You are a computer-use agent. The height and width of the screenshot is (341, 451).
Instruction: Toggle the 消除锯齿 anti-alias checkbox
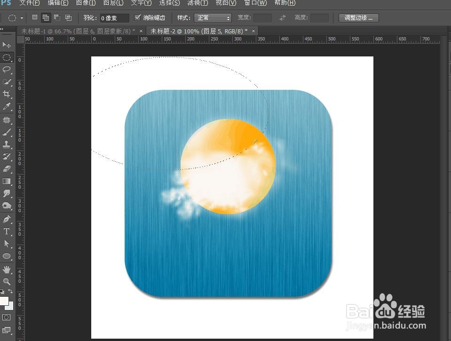click(137, 17)
